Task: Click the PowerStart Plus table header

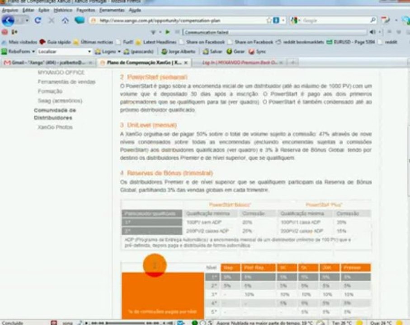Action: 324,205
